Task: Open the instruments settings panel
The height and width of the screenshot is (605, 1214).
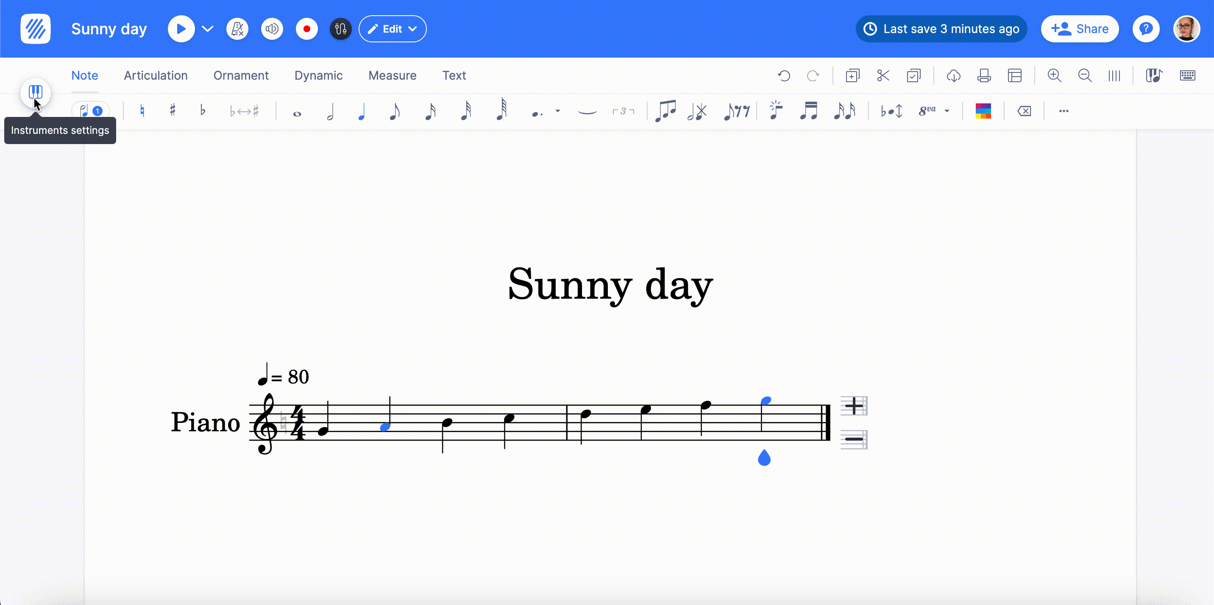Action: coord(35,93)
